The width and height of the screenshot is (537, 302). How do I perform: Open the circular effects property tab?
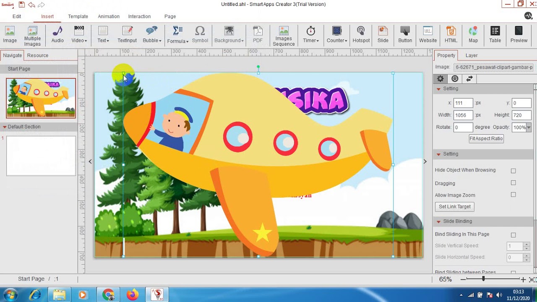[x=455, y=78]
